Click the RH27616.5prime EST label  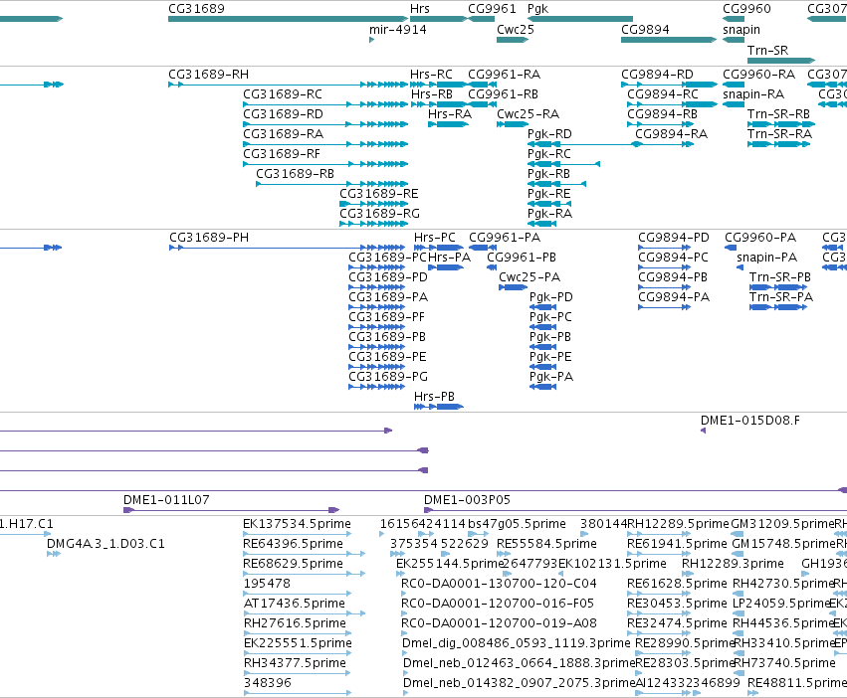[295, 623]
